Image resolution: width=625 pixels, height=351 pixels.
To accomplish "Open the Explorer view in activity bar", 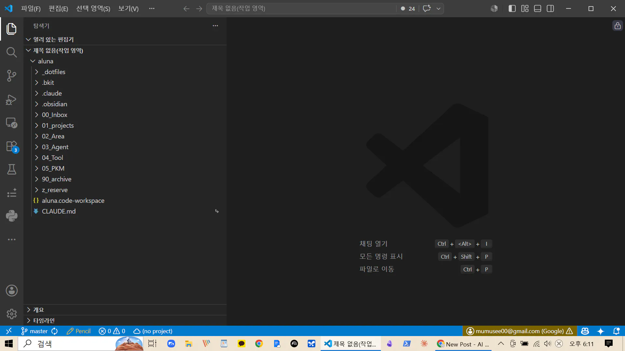I will pyautogui.click(x=12, y=29).
